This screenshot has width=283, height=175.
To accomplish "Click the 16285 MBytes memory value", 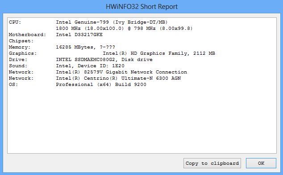I will pyautogui.click(x=85, y=47).
